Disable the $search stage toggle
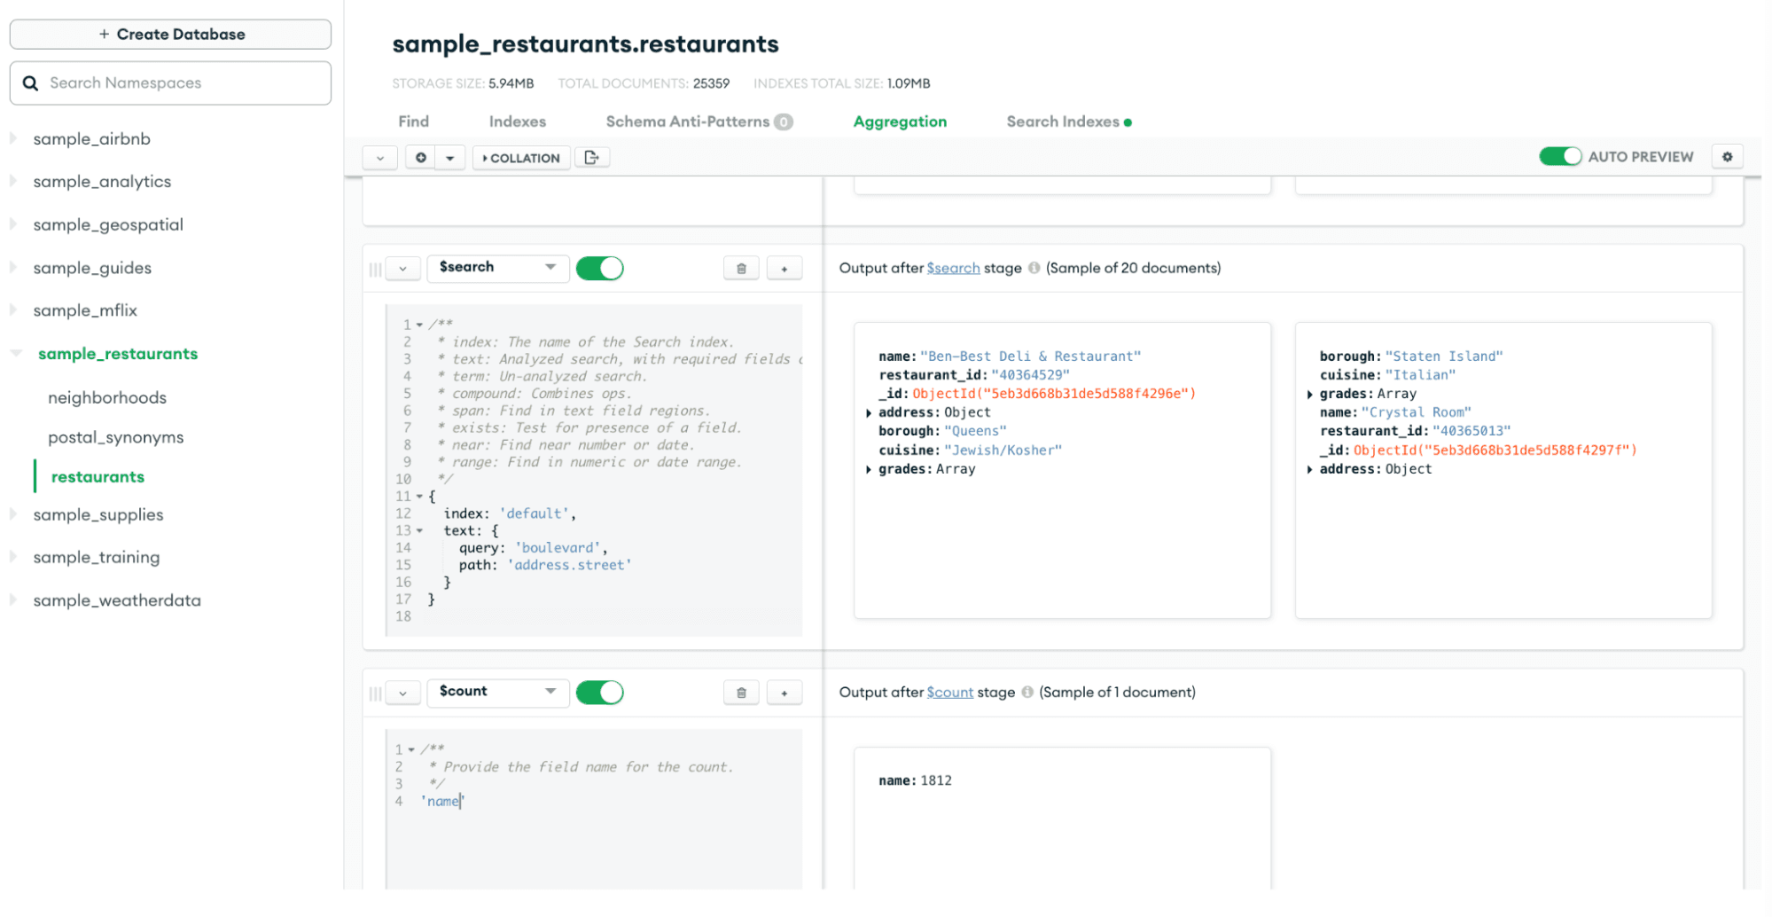This screenshot has height=917, width=1772. (x=599, y=268)
